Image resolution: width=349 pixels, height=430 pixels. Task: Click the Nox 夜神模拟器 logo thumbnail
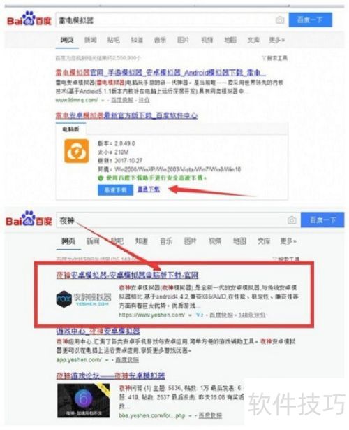[x=84, y=299]
